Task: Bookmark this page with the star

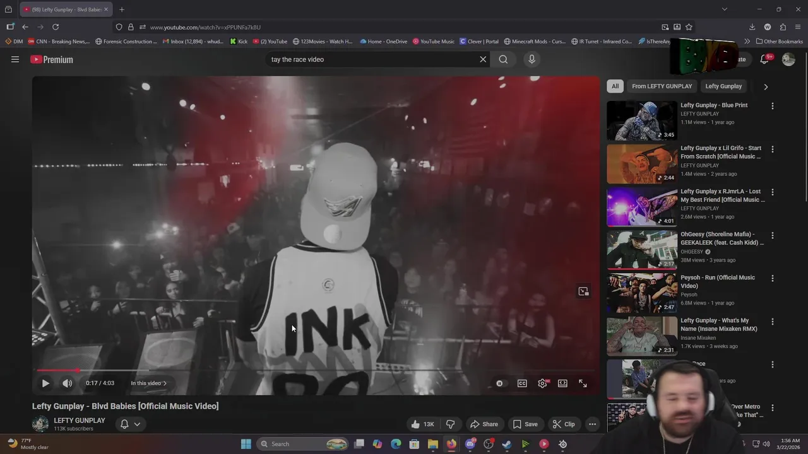Action: [689, 27]
